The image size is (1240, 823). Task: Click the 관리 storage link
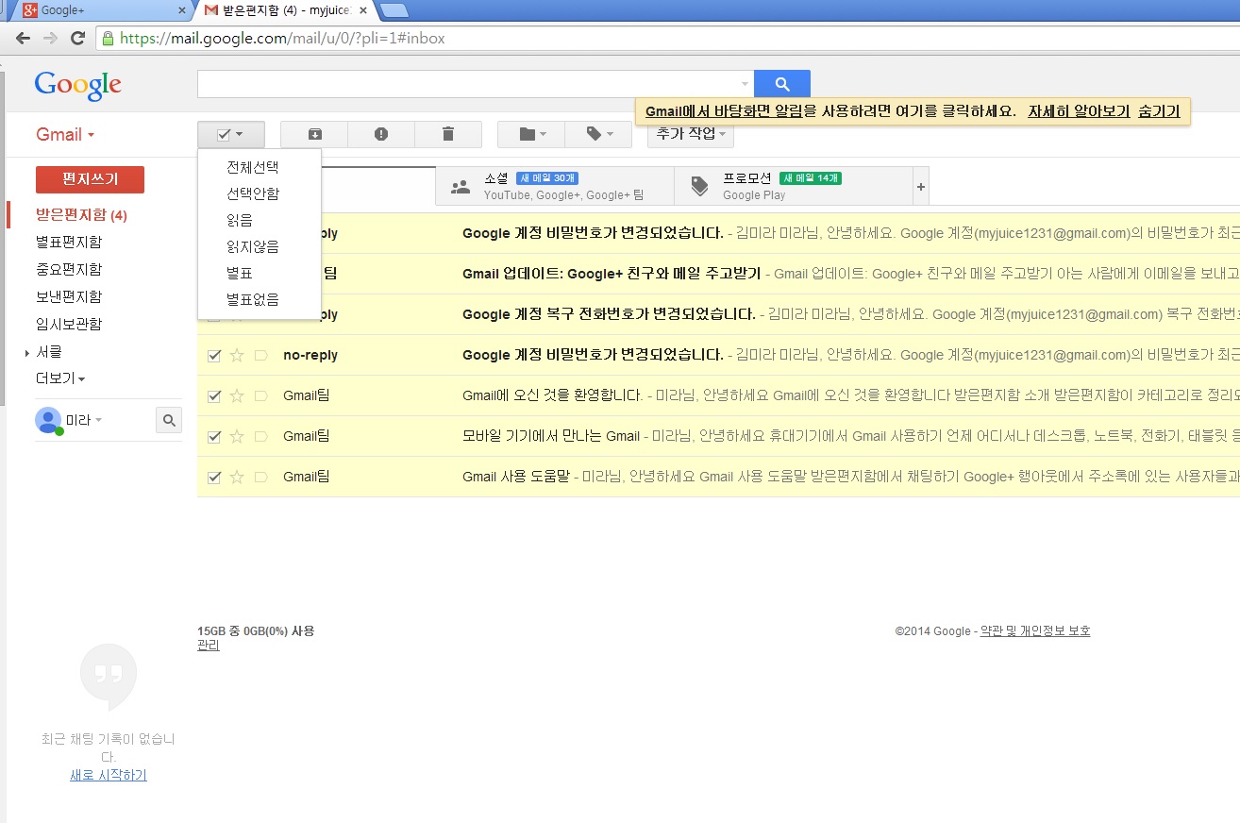click(209, 646)
